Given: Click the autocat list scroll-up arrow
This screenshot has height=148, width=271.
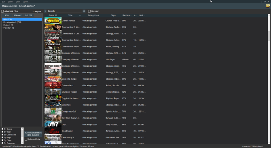Looking at the screenshot, I should tap(22, 129).
